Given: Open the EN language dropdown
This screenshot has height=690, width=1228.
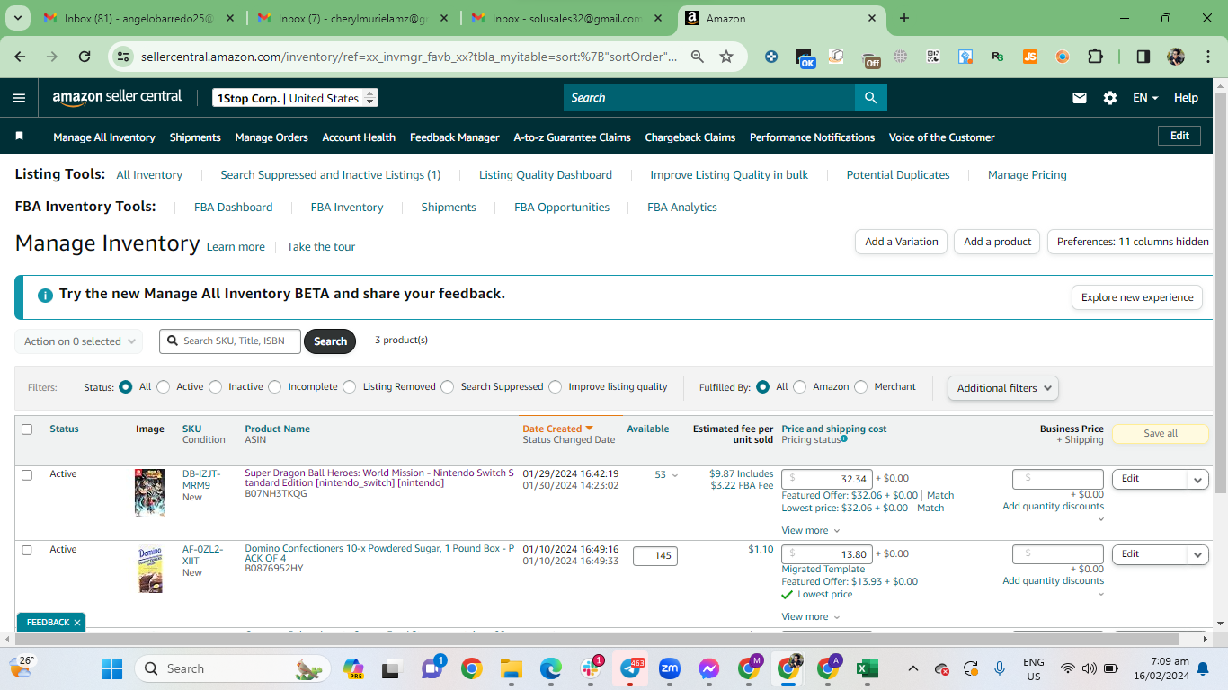Looking at the screenshot, I should (x=1145, y=98).
